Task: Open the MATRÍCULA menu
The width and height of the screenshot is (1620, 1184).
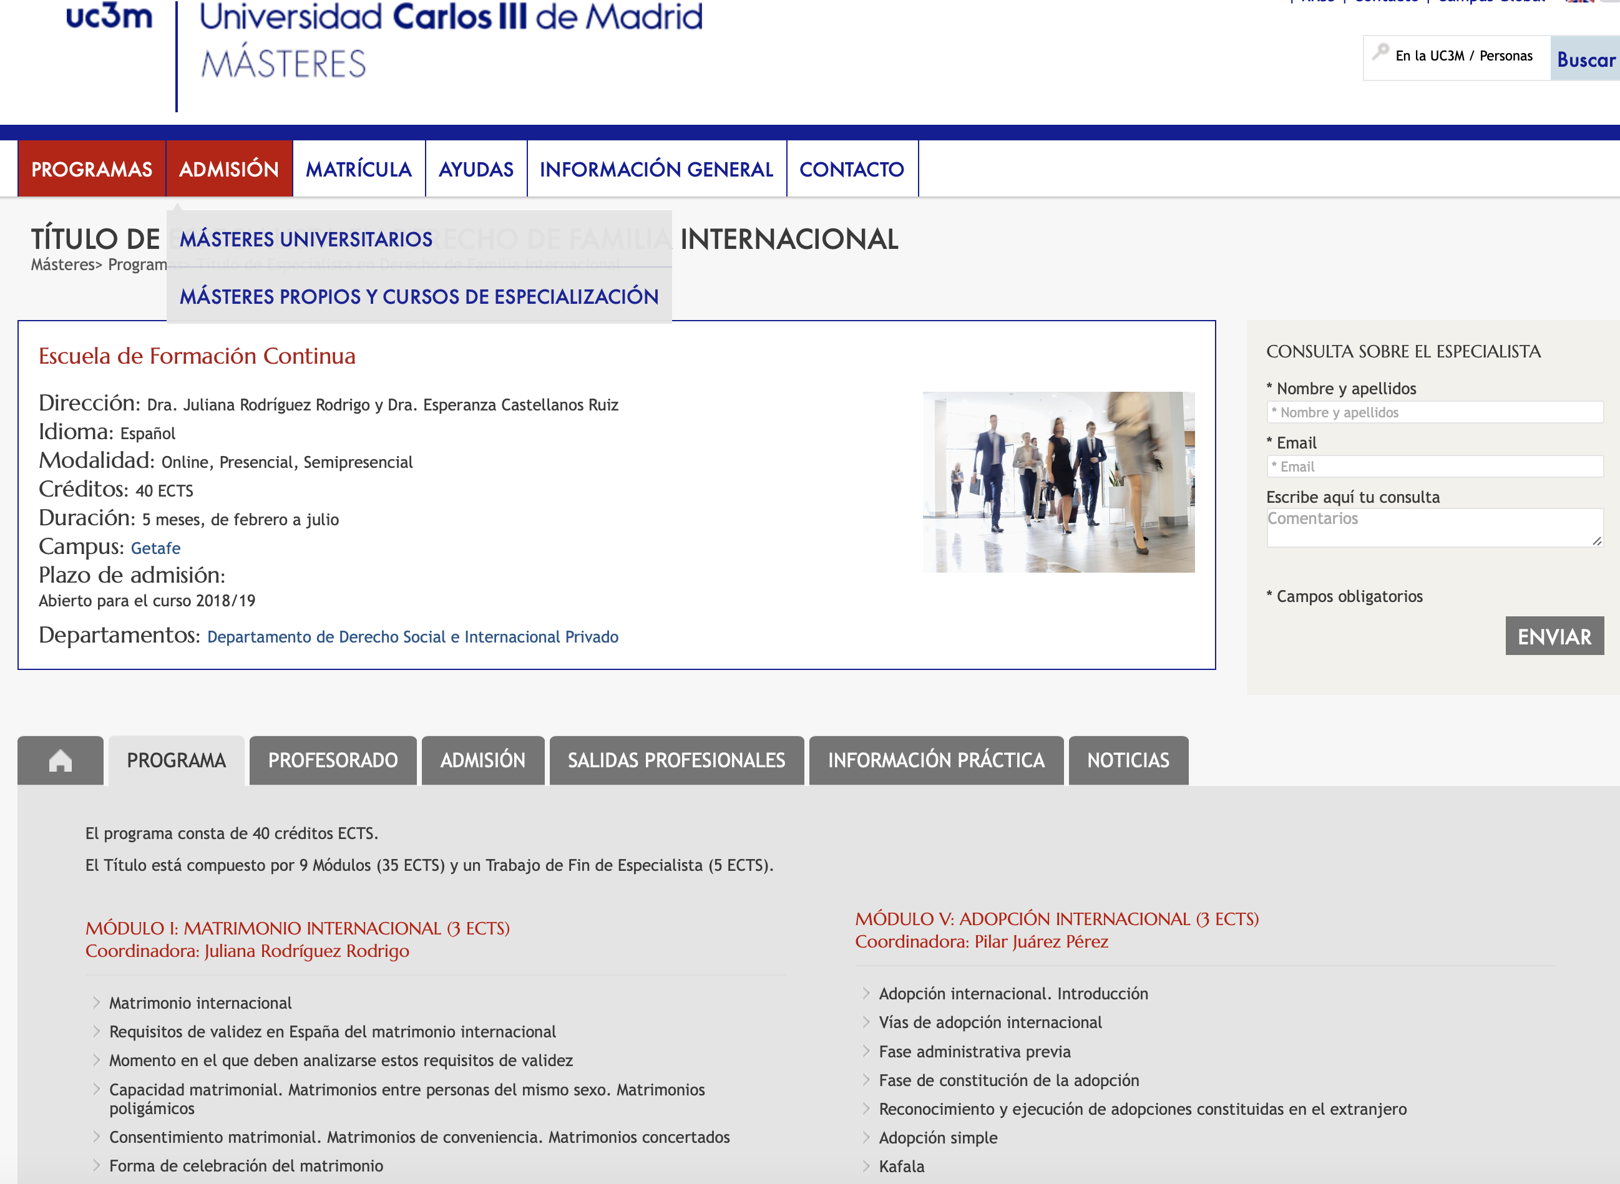Action: coord(358,169)
